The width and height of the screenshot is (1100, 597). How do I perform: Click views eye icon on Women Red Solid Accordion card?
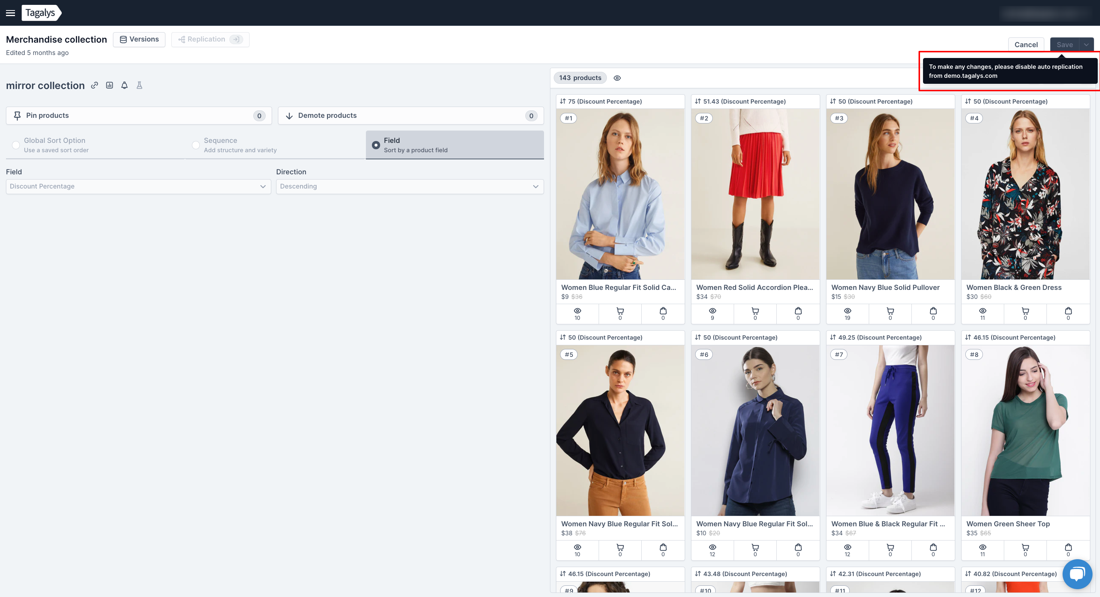click(x=712, y=311)
